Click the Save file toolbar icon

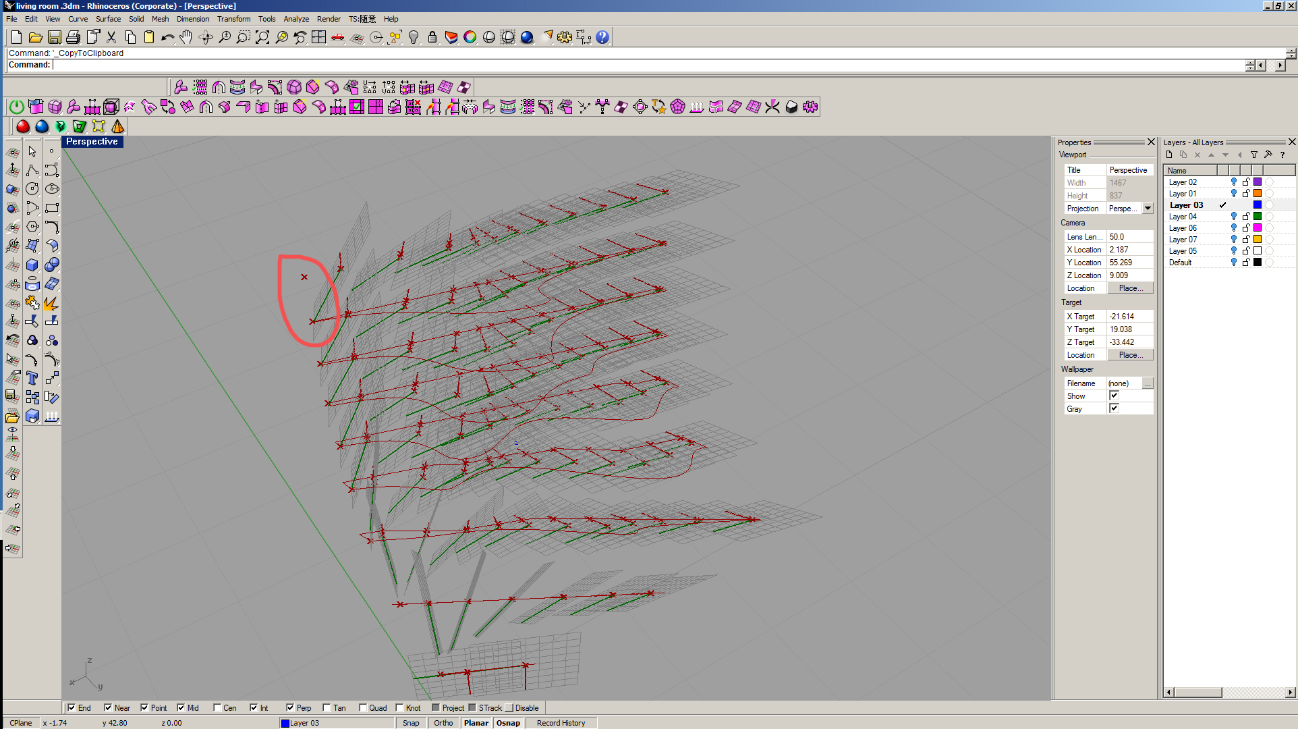55,37
